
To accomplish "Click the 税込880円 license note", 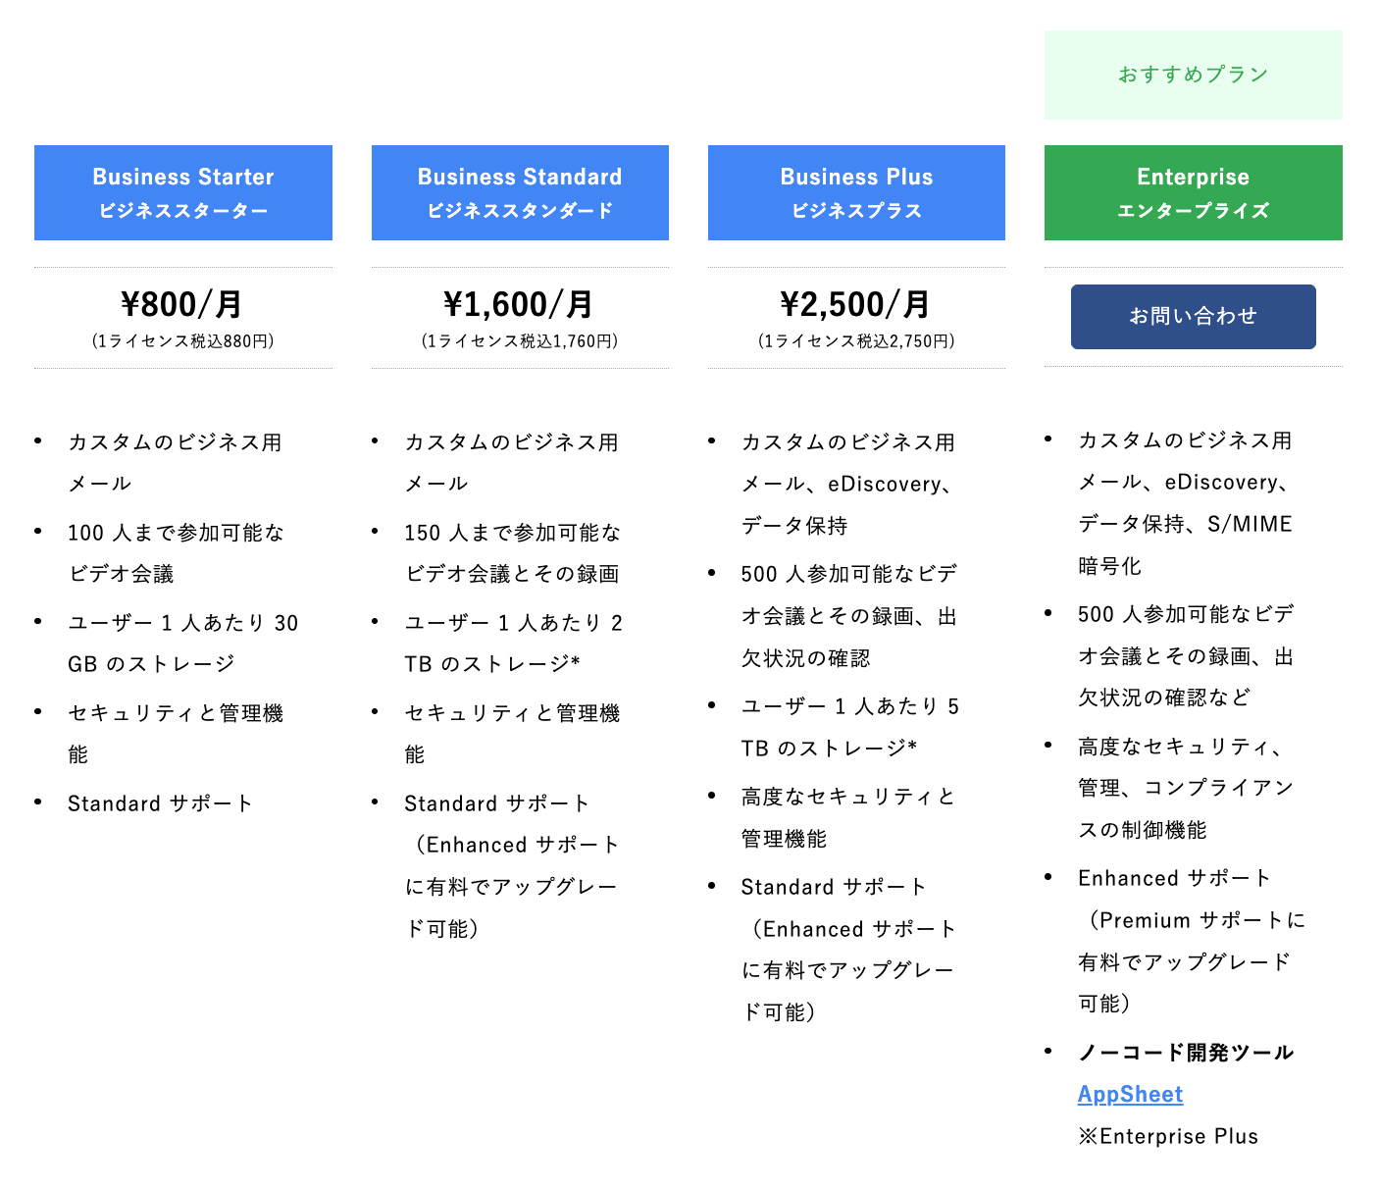I will click(x=182, y=341).
